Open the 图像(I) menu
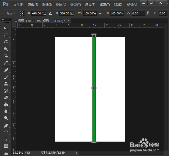This screenshot has width=169, height=156. click(x=47, y=5)
